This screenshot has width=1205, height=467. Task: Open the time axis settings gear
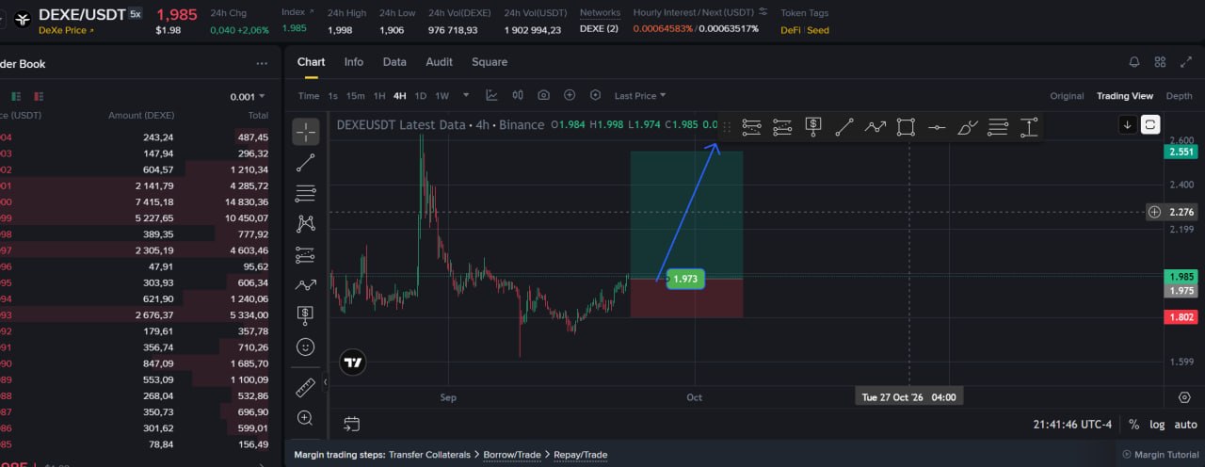coord(1184,397)
